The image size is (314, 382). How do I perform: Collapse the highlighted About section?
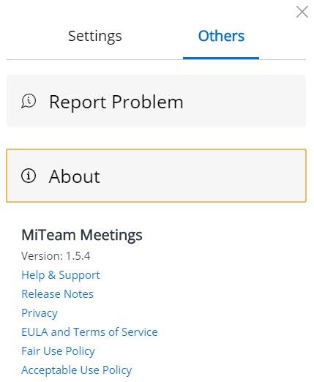[156, 176]
